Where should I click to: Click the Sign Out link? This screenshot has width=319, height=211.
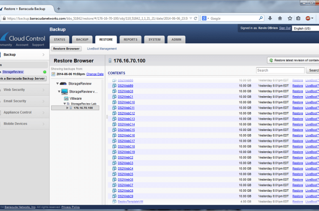pos(285,28)
